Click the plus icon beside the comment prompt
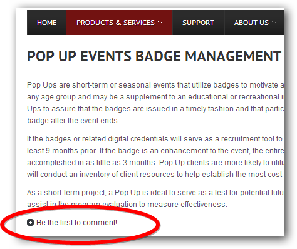The width and height of the screenshot is (297, 249). pos(30,223)
